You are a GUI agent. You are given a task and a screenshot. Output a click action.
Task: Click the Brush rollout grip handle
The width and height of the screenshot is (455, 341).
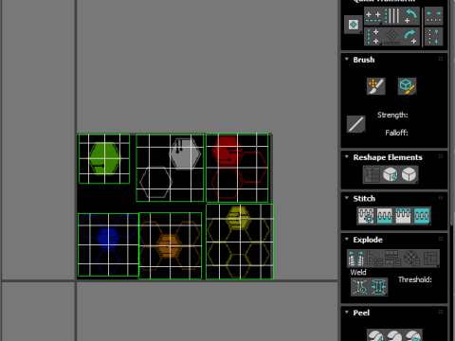point(441,59)
